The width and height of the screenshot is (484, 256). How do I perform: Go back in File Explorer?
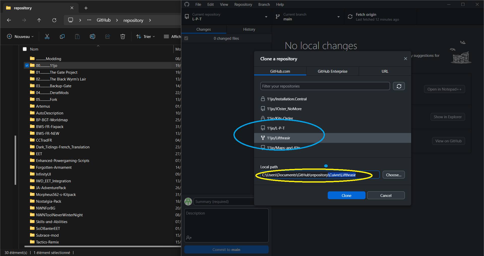tap(9, 20)
